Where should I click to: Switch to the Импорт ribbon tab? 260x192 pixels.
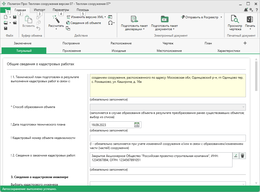click(40, 10)
